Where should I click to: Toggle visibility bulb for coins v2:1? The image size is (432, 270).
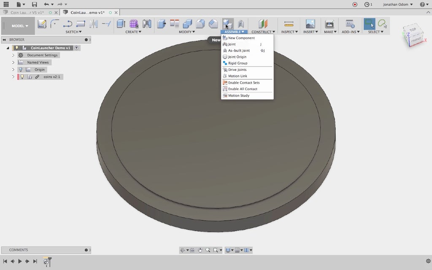(x=22, y=77)
